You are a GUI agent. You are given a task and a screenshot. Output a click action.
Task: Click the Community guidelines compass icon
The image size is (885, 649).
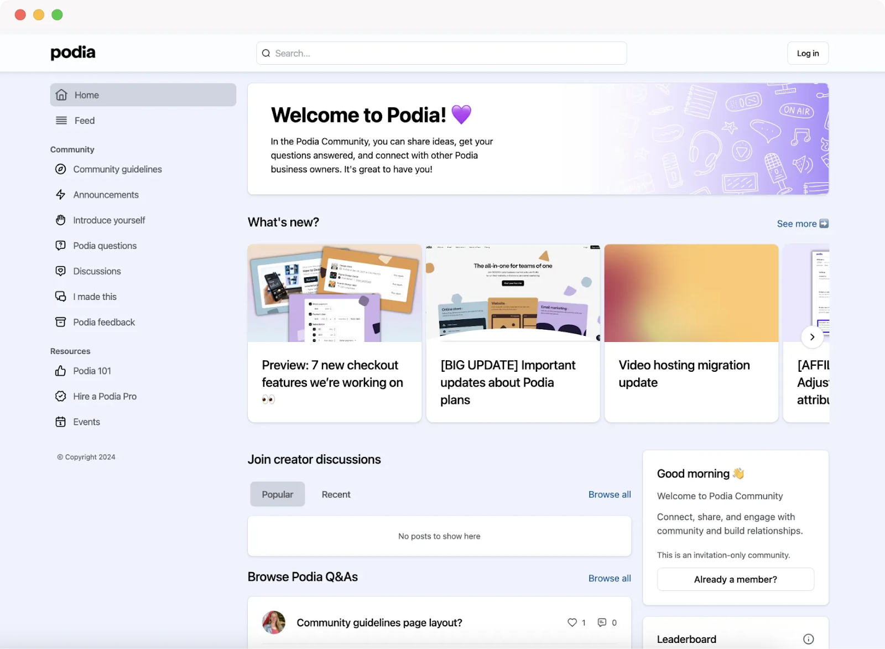[x=61, y=169]
